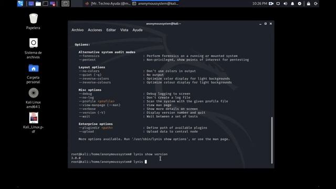Image resolution: width=336 pixels, height=189 pixels.
Task: Click the workspace switcher box in the panel
Action: [x=65, y=4]
